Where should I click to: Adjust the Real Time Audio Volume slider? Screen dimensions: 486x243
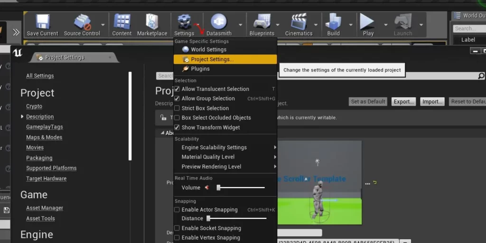coord(241,188)
